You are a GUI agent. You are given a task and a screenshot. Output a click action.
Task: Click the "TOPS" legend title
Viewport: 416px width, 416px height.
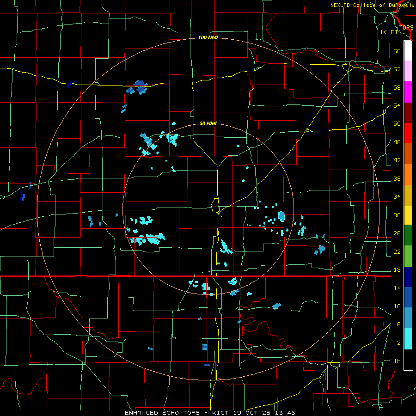406,28
